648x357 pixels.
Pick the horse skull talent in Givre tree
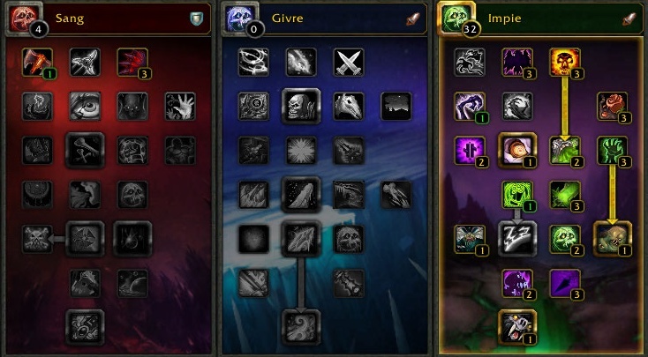click(349, 107)
